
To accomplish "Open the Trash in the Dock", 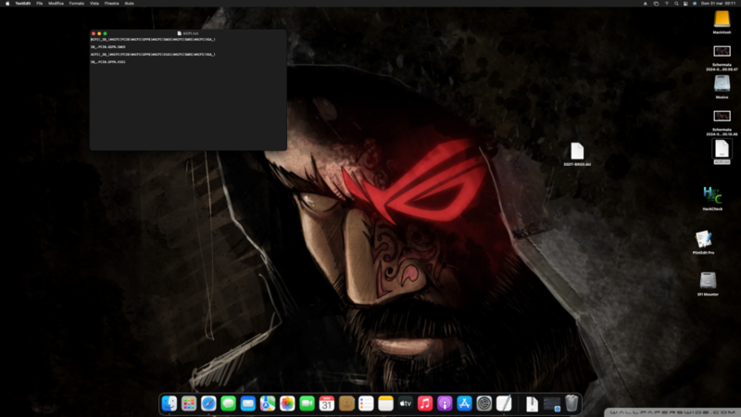I will (x=571, y=403).
